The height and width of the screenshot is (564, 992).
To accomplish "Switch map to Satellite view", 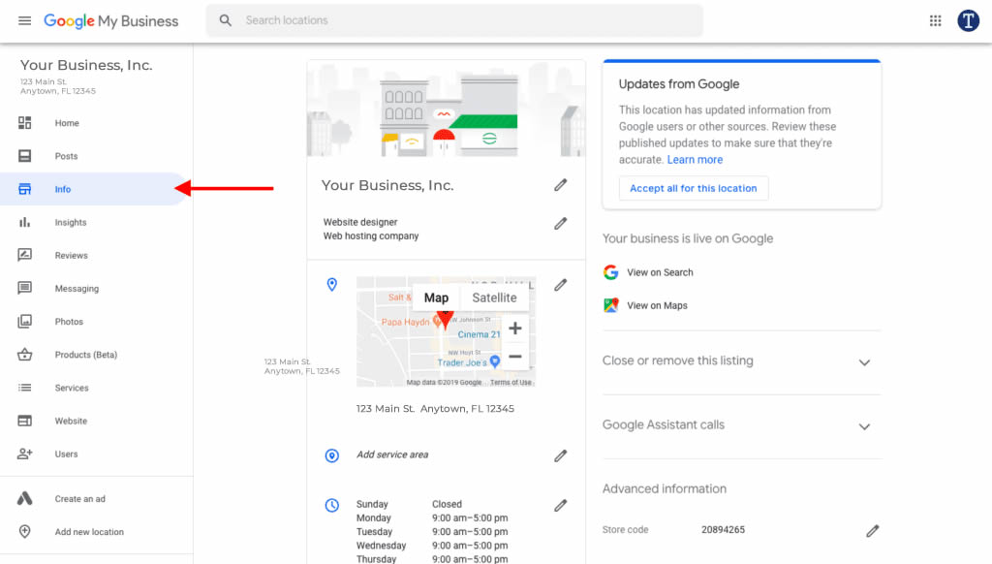I will point(494,298).
